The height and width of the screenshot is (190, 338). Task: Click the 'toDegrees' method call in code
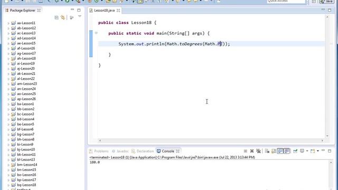(191, 44)
